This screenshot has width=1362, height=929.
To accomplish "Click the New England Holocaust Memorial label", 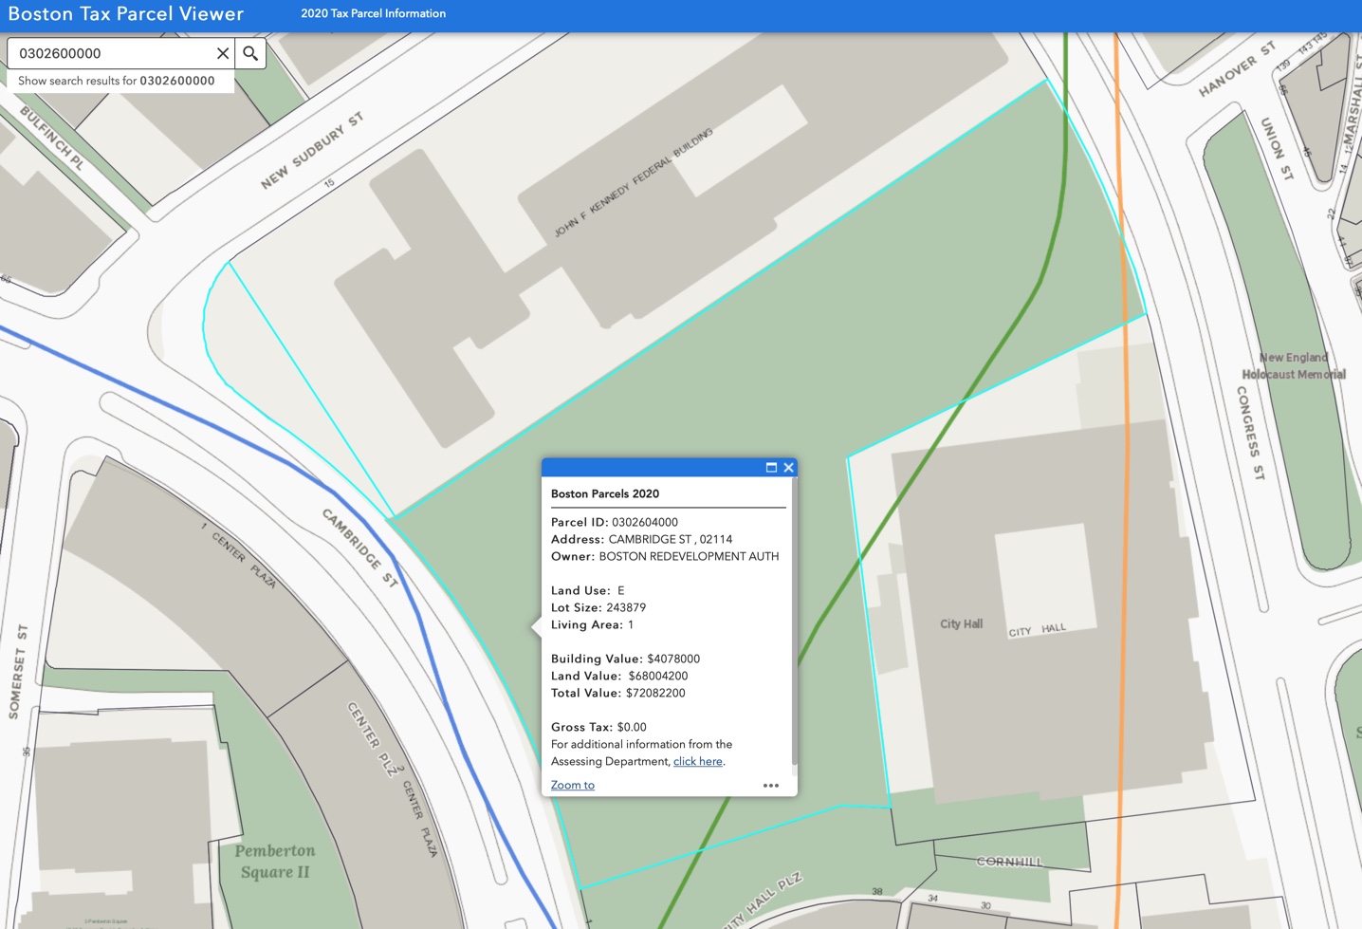I will click(x=1294, y=366).
